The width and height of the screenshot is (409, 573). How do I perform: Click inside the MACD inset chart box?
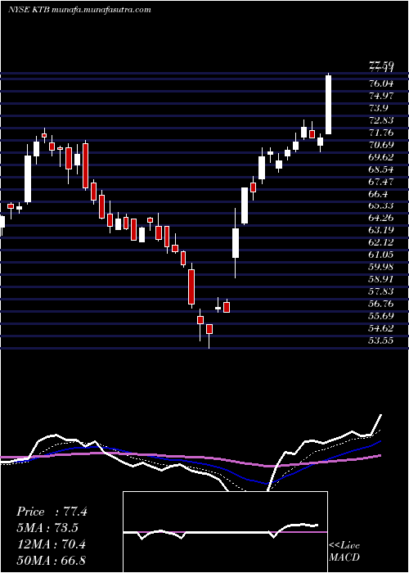pos(225,532)
